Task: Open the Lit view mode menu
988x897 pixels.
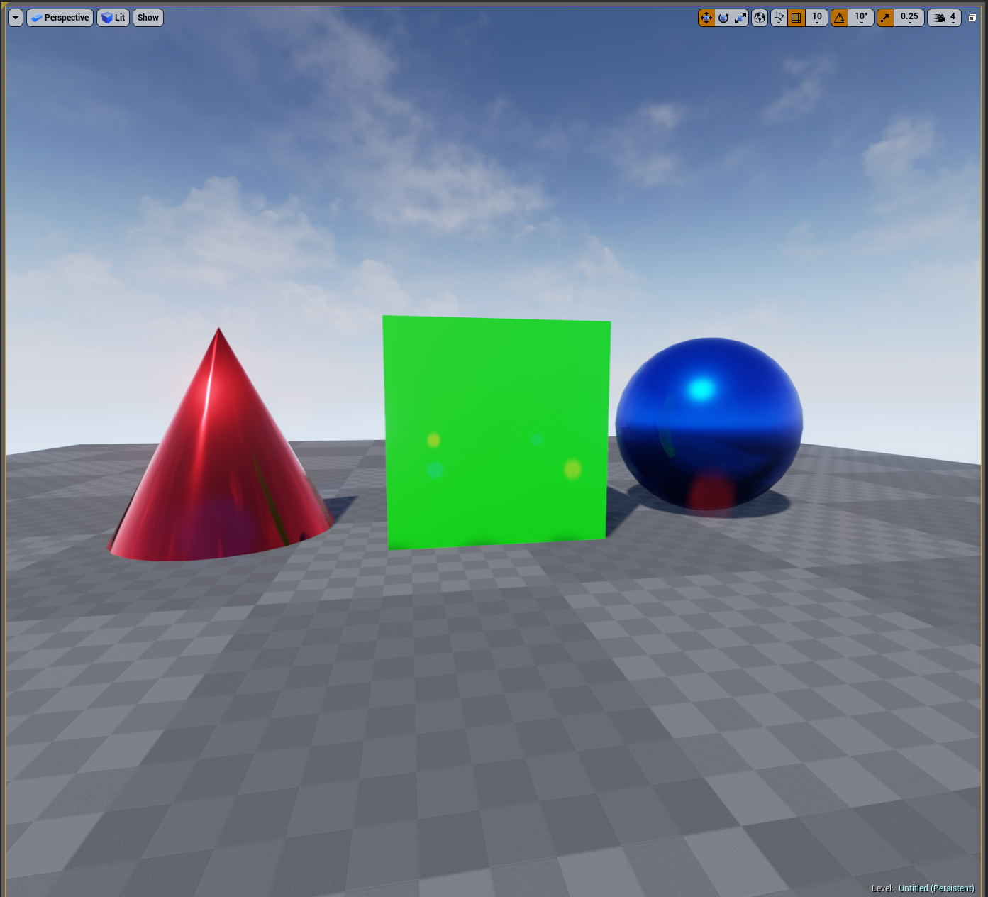Action: coord(113,18)
